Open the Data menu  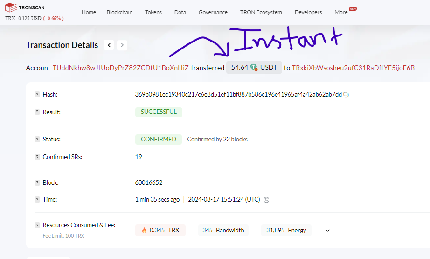point(180,12)
